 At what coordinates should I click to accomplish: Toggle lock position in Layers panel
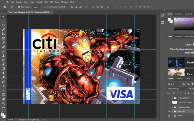pyautogui.click(x=181, y=93)
